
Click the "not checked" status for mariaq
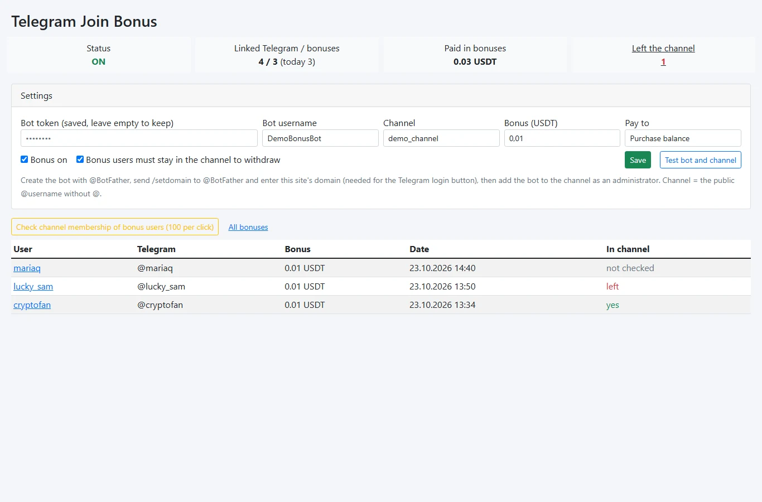click(630, 268)
